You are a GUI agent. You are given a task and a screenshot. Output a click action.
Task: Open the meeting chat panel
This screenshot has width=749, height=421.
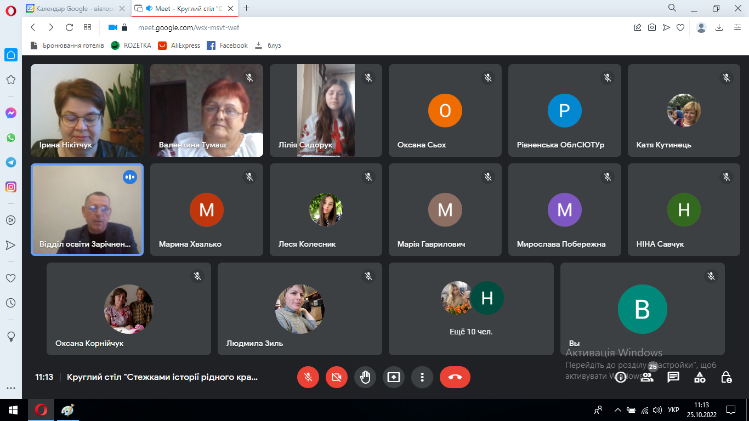pyautogui.click(x=673, y=377)
